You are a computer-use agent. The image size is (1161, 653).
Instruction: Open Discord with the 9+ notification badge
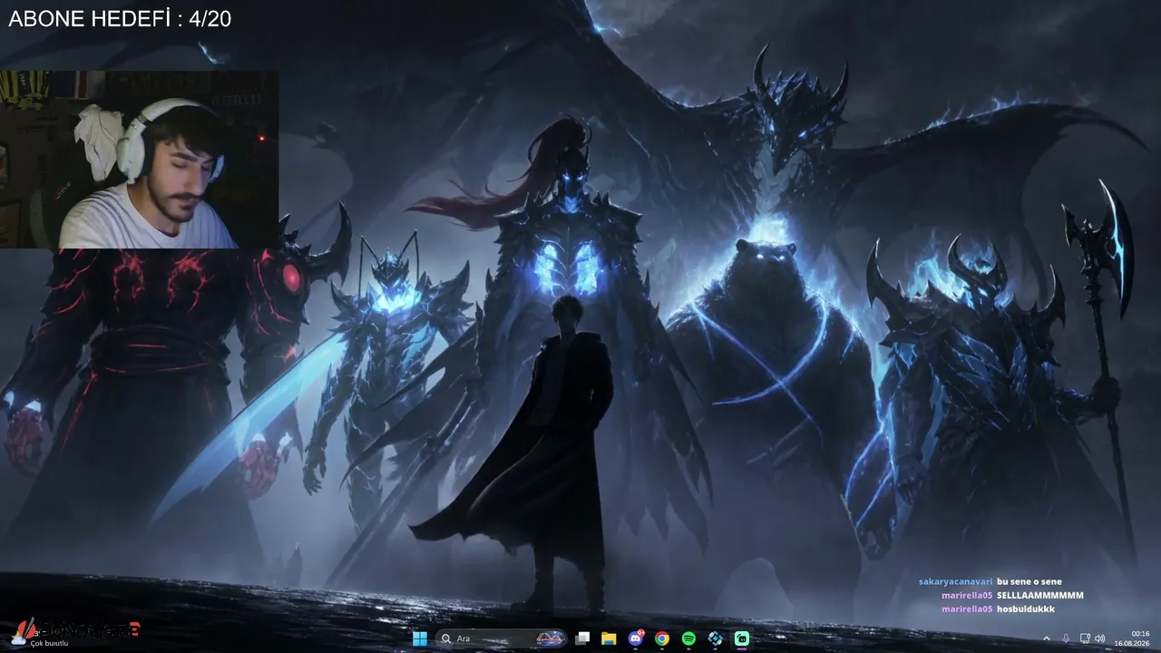point(636,638)
